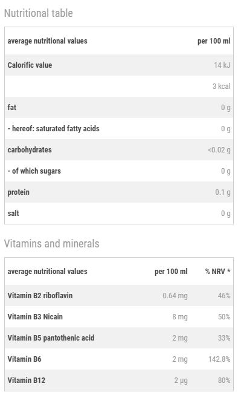The height and width of the screenshot is (395, 238).
Task: Click the 3 kcal value
Action: click(221, 86)
